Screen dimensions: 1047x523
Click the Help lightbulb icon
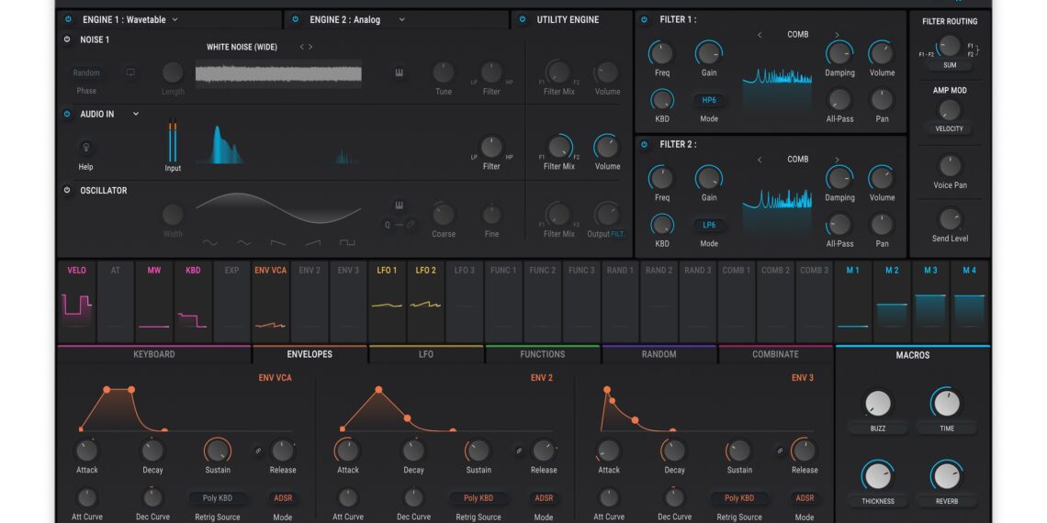click(86, 147)
